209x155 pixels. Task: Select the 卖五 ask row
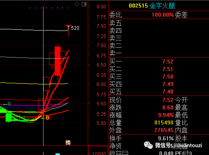tap(159, 23)
